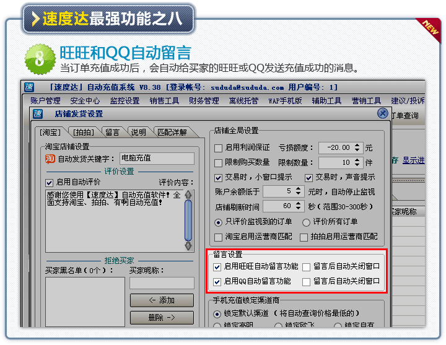Toggle 交易时，声音提示 checkbox
The height and width of the screenshot is (345, 446).
(x=308, y=178)
